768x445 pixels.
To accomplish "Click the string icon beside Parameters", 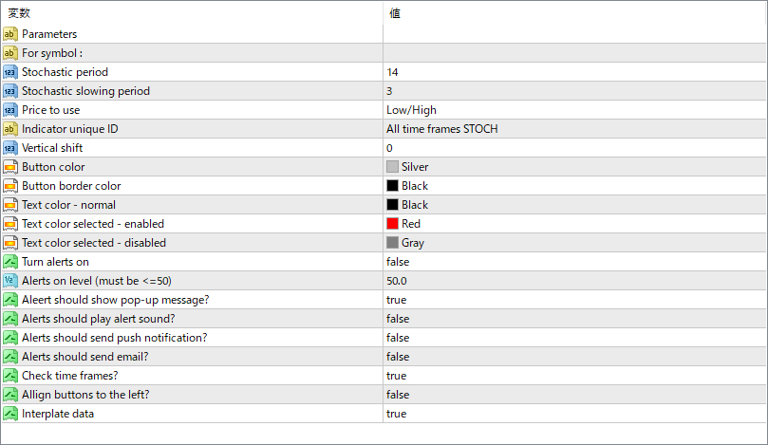I will tap(9, 34).
